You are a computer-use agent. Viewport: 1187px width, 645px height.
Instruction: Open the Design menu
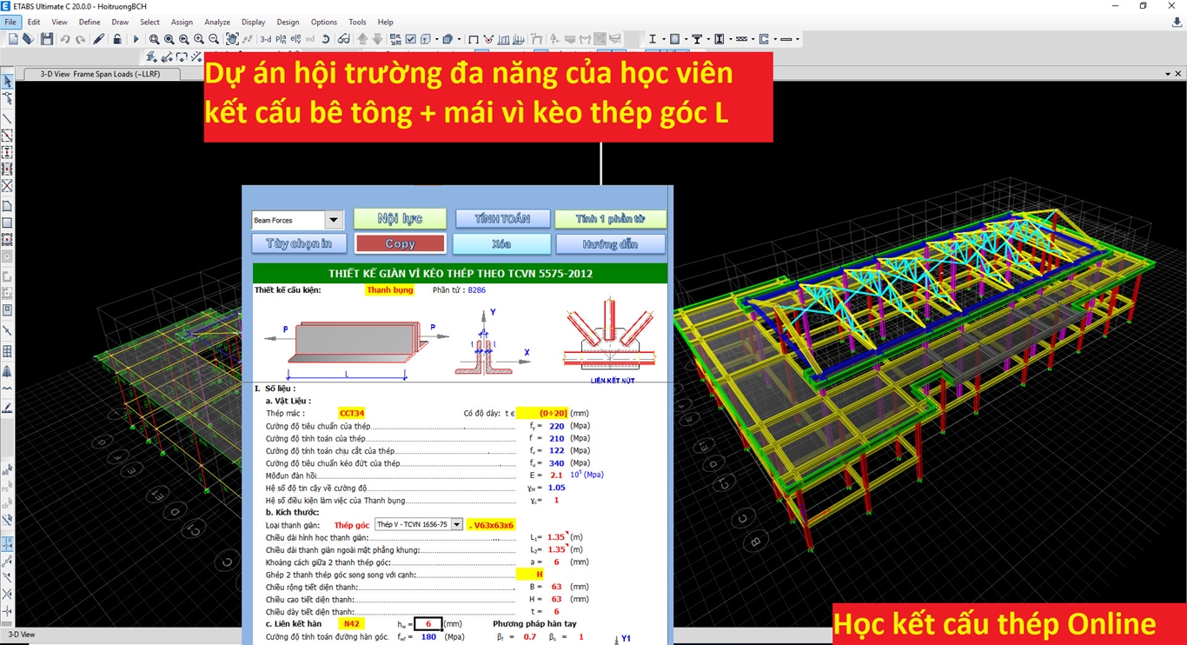click(x=288, y=22)
